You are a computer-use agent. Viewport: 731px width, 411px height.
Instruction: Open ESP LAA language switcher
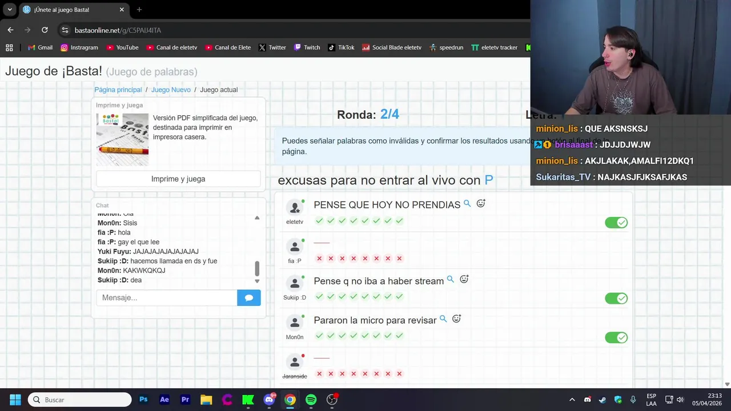click(652, 400)
